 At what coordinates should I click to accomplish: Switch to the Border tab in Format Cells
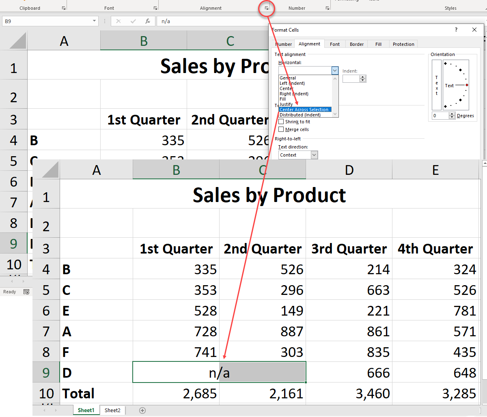357,44
